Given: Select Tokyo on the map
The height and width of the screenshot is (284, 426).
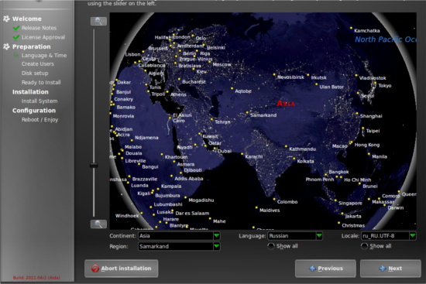Looking at the screenshot, I should tap(385, 86).
